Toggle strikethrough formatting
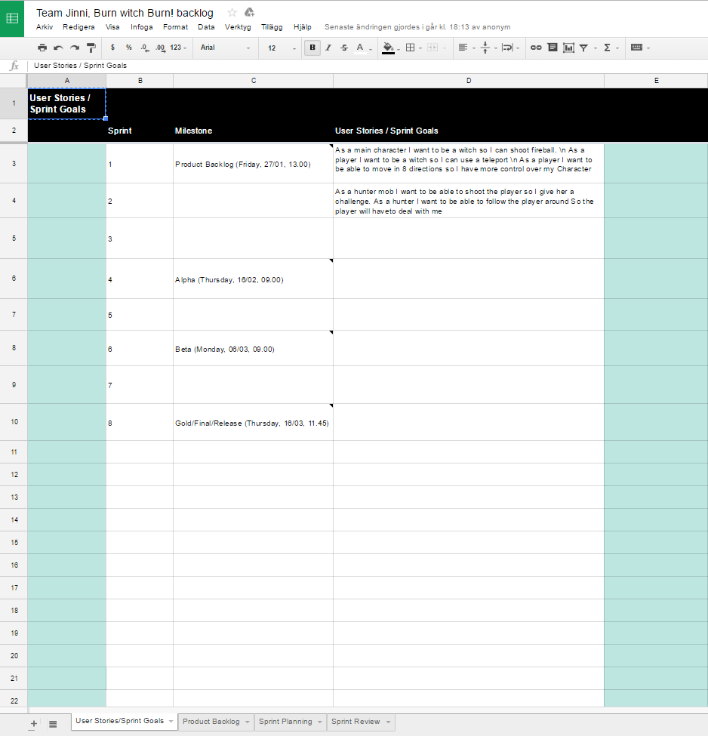This screenshot has width=708, height=736. 344,48
